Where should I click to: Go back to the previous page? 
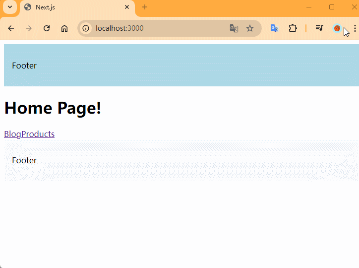[11, 28]
